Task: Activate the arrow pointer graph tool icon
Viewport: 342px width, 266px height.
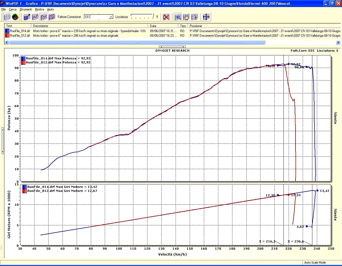Action: click(195, 17)
